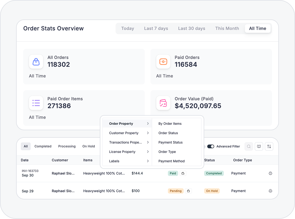Open order invoice INV-163733
Viewport: 295px width, 219px height.
pyautogui.click(x=30, y=171)
